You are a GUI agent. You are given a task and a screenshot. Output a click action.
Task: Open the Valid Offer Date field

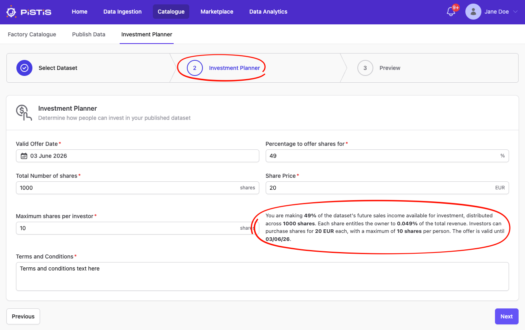[x=138, y=156]
